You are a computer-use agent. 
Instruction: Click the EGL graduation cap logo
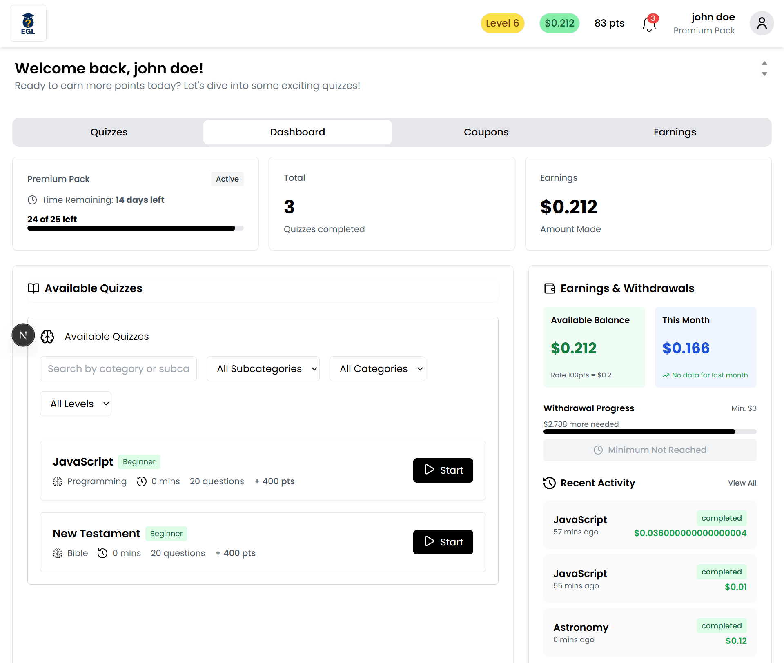coord(28,23)
